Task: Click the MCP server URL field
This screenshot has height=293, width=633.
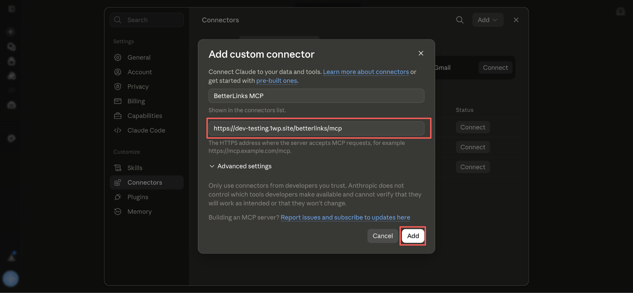Action: pos(316,128)
